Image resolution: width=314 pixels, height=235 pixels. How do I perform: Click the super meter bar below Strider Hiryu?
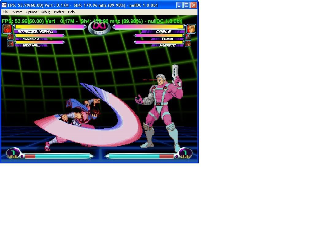[x=59, y=156]
